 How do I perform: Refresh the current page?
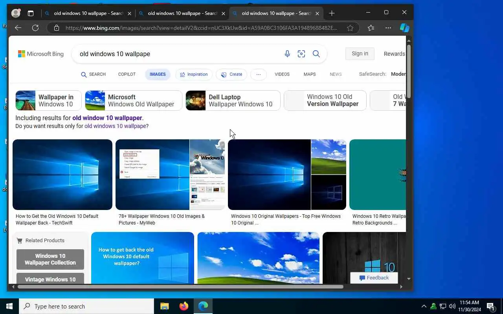point(35,28)
